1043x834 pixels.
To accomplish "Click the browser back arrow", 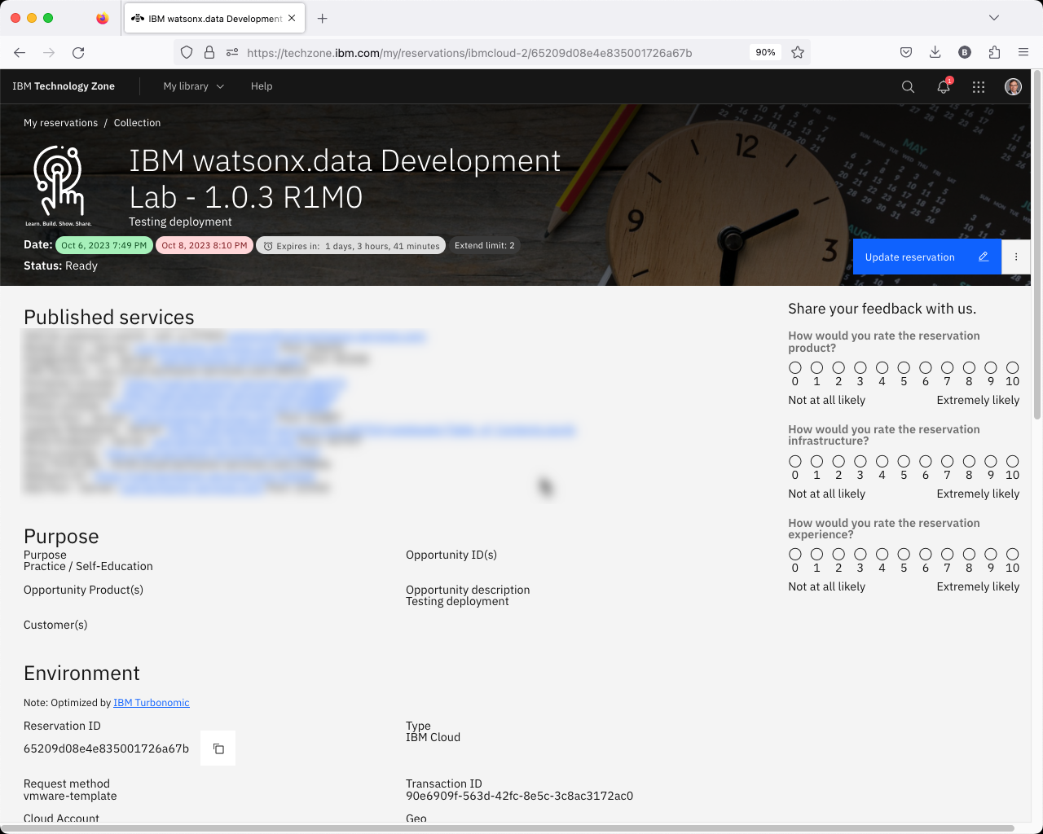I will (x=20, y=52).
